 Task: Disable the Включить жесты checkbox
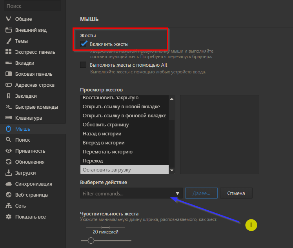83,44
